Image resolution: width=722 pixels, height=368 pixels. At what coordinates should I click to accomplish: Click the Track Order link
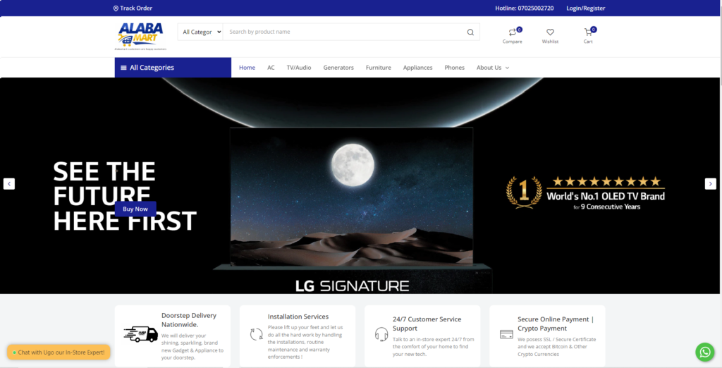(133, 8)
